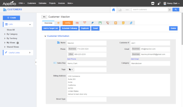
Task: Click the Sales Rep card icon
Action: pyautogui.click(x=55, y=63)
